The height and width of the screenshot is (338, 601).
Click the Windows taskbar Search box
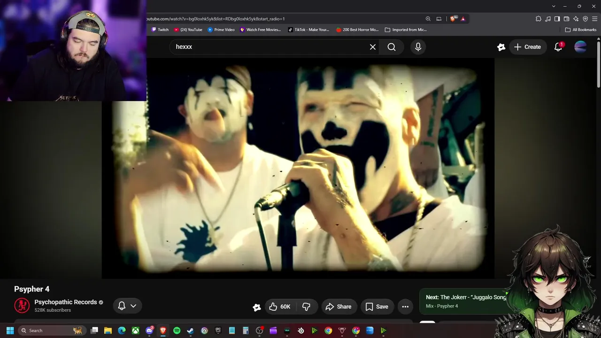point(52,330)
